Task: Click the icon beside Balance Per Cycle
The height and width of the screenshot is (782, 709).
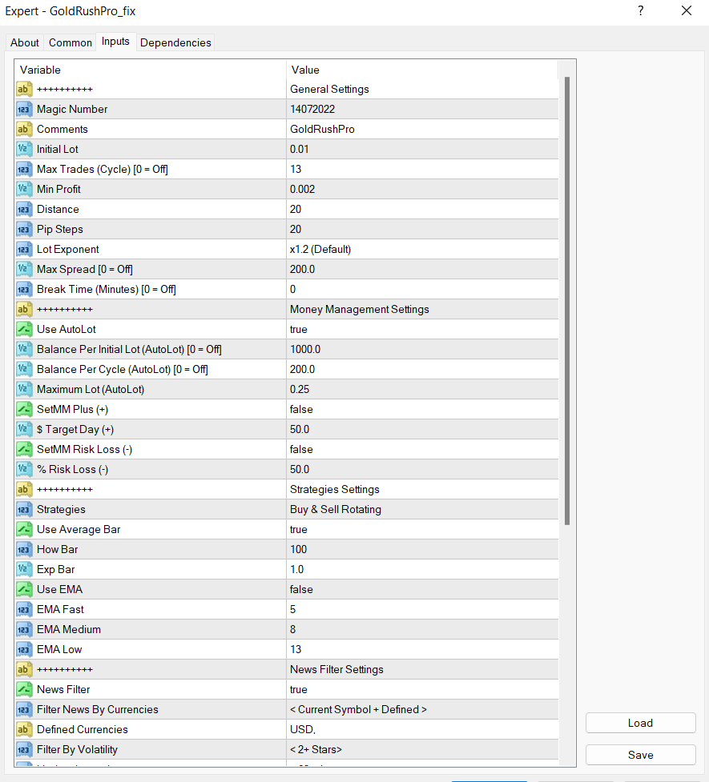Action: (x=24, y=369)
